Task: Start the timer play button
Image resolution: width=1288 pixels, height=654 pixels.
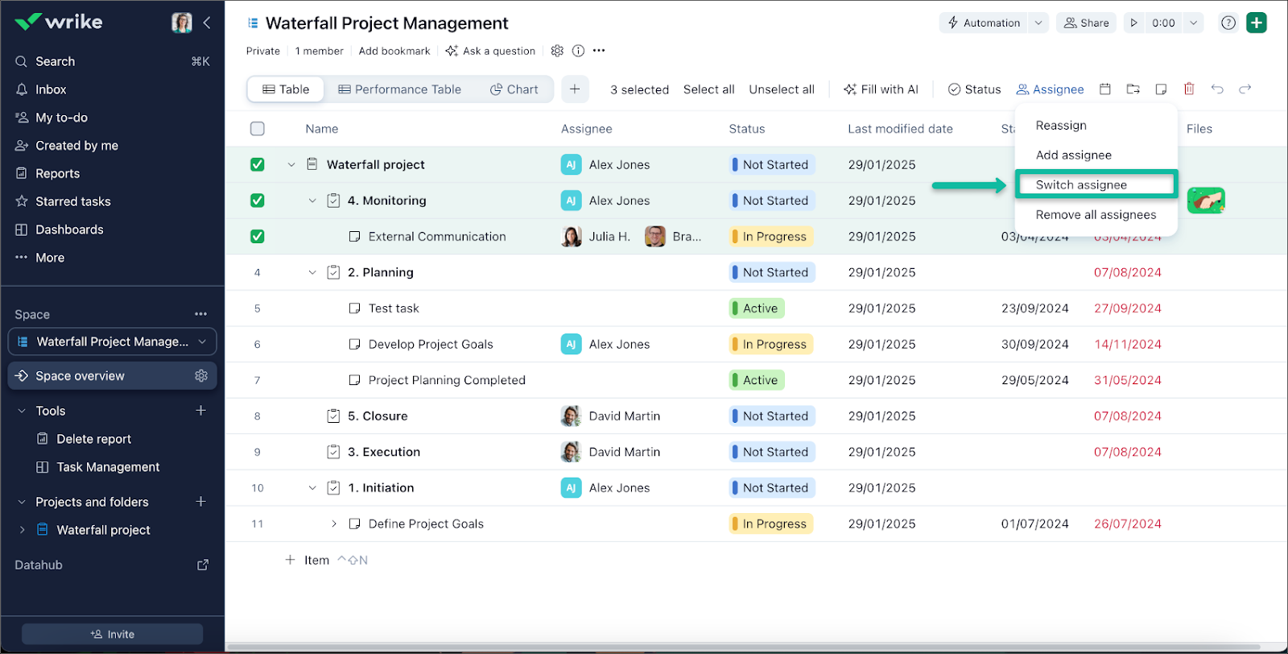Action: (x=1133, y=23)
